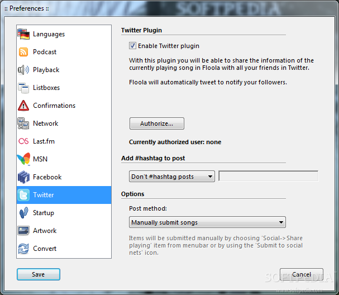This screenshot has width=339, height=295.
Task: Click the ':: Preferences ::' window title
Action: (x=27, y=8)
